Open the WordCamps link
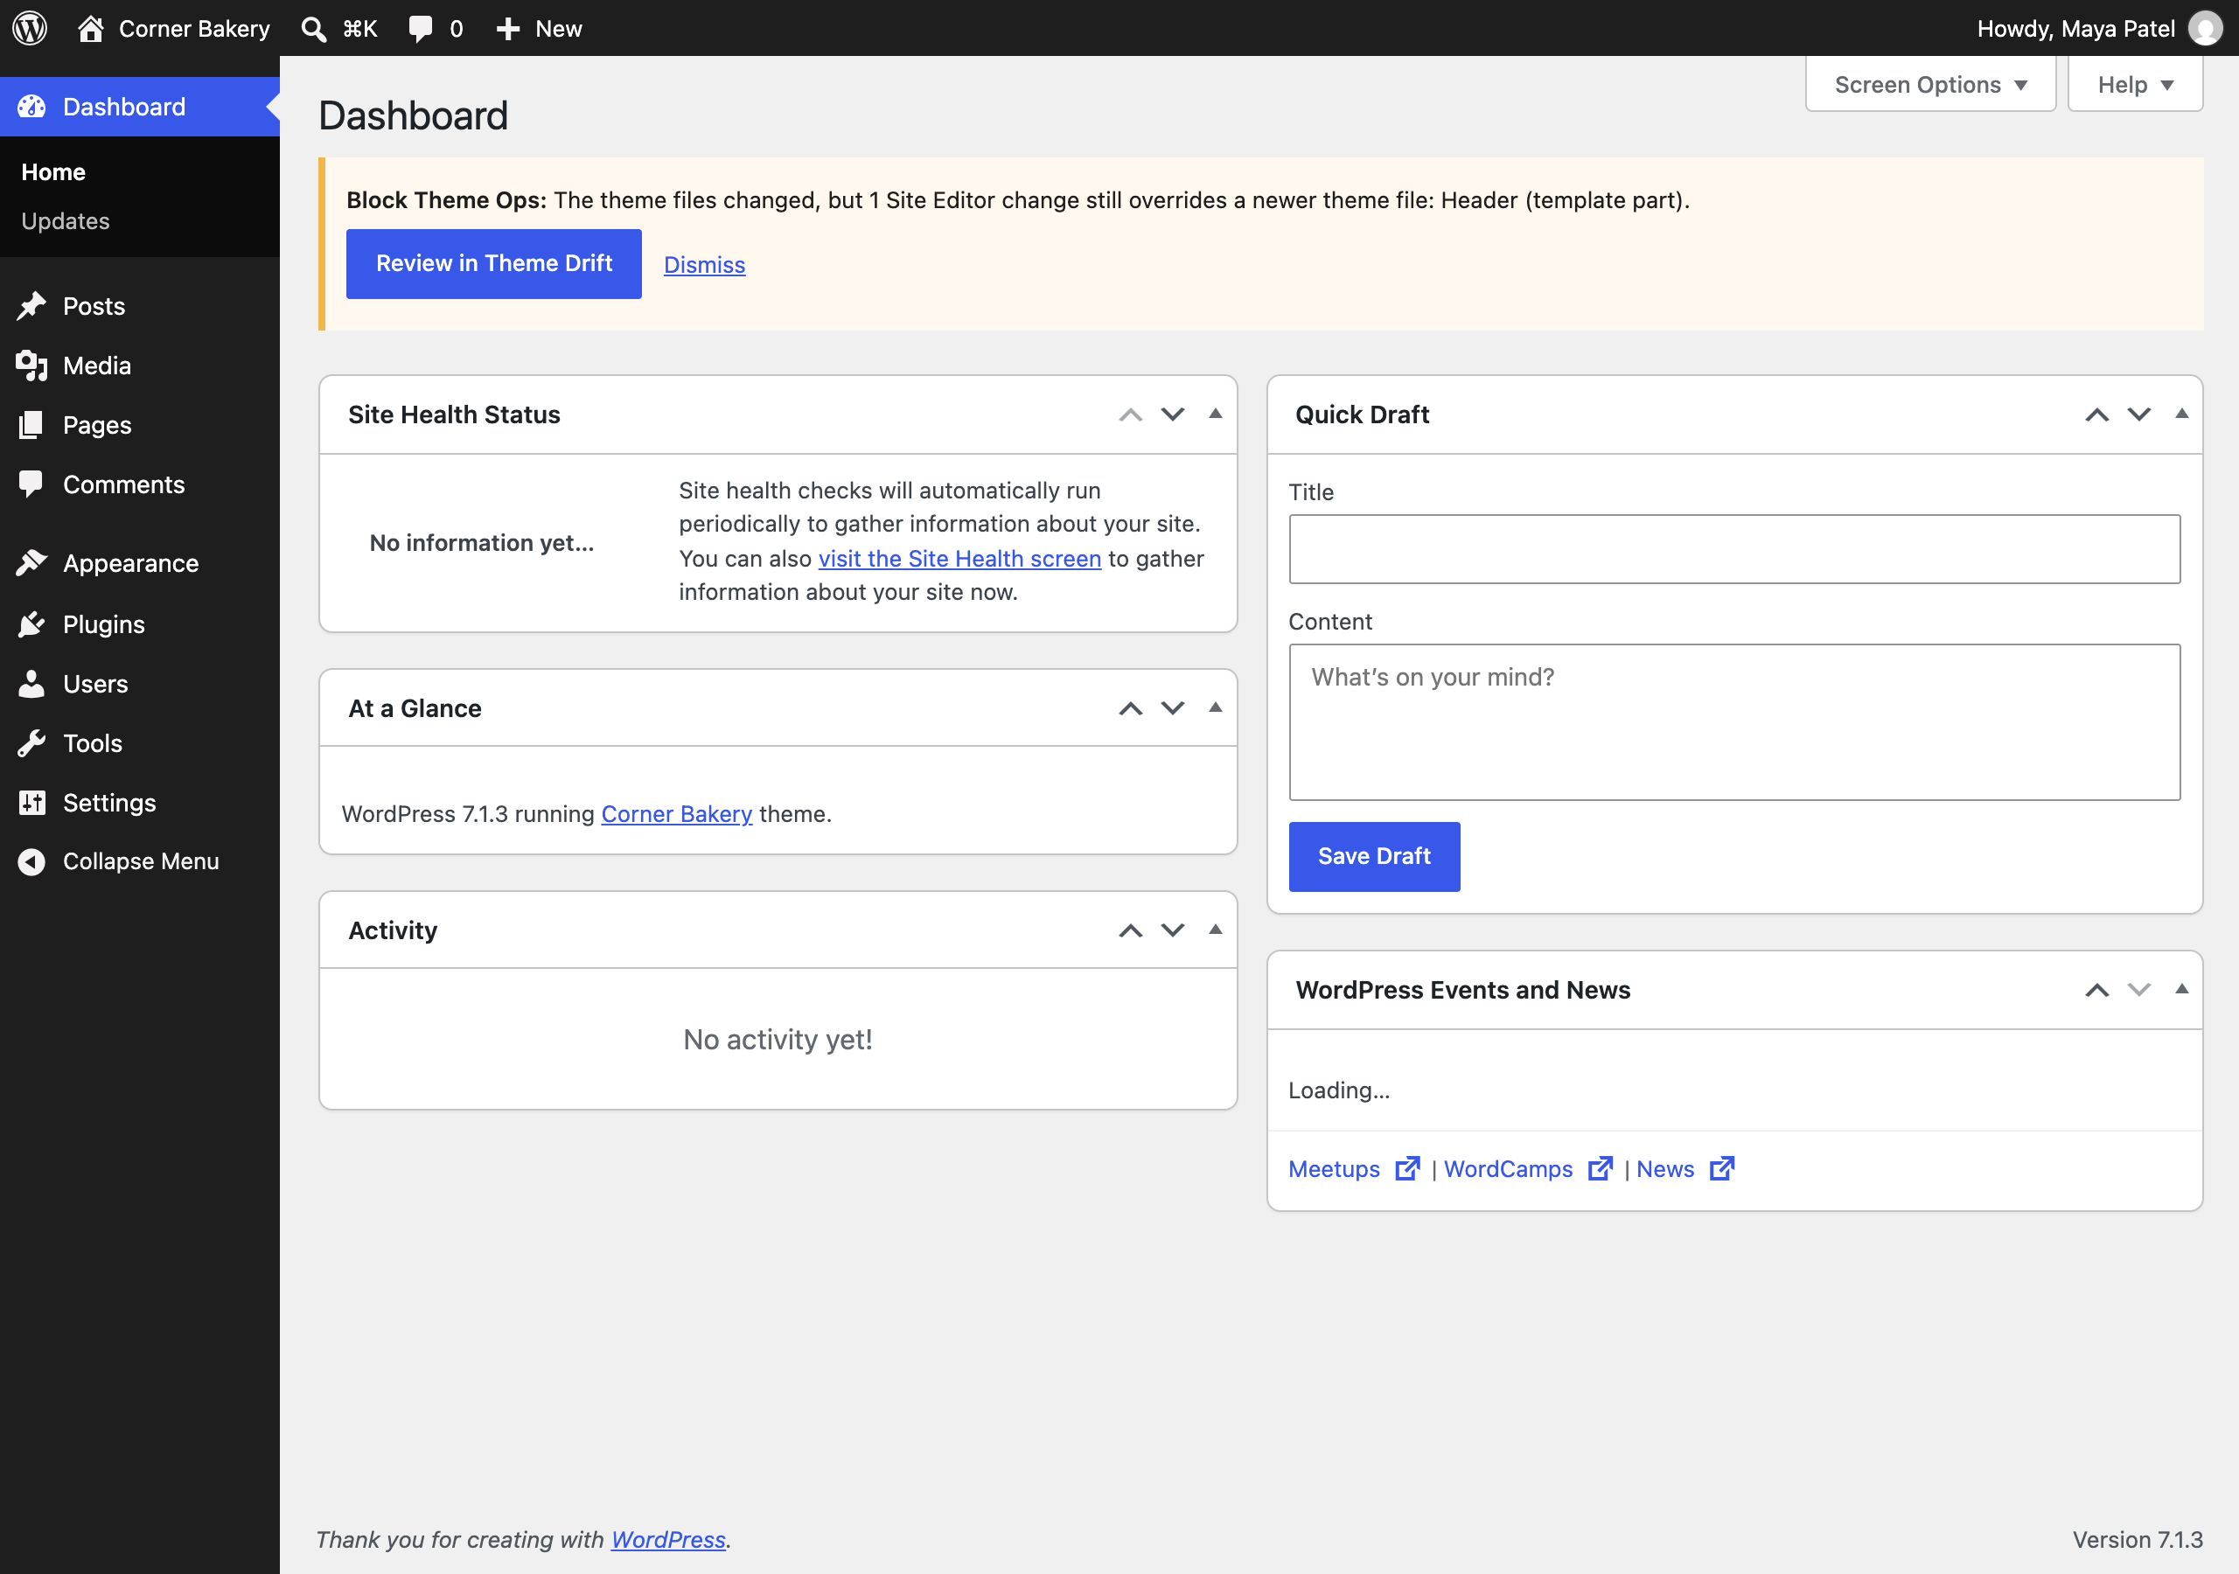The width and height of the screenshot is (2239, 1574). point(1508,1168)
